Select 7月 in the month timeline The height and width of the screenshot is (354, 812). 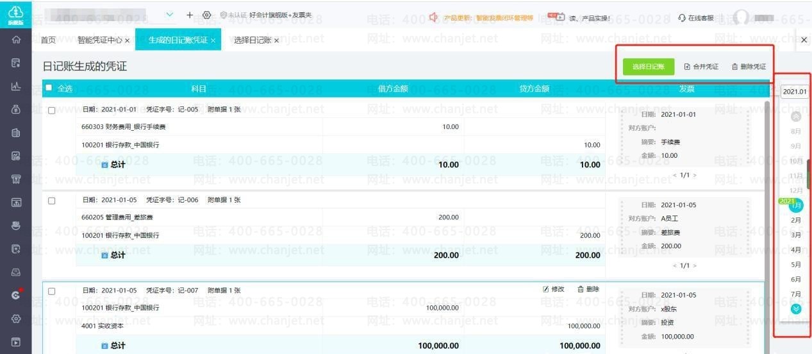pyautogui.click(x=796, y=294)
